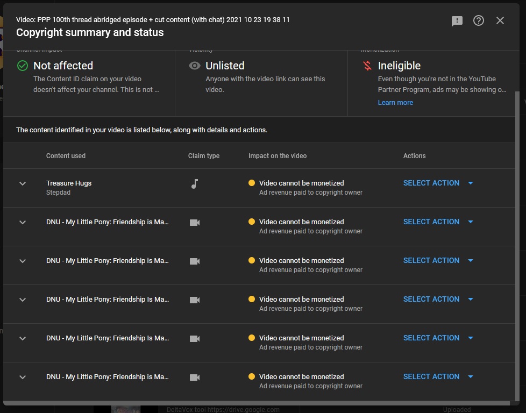Open SELECT ACTION for second DNU claim
The width and height of the screenshot is (526, 413).
tap(438, 260)
